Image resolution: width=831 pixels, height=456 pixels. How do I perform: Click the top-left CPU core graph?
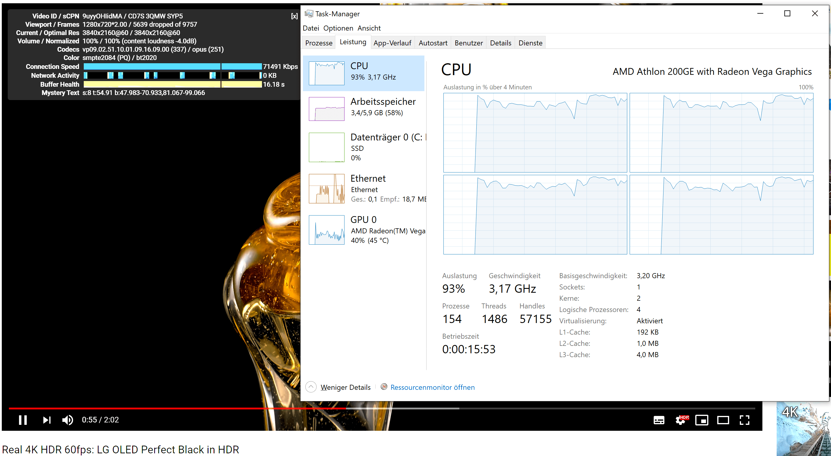[x=535, y=132]
